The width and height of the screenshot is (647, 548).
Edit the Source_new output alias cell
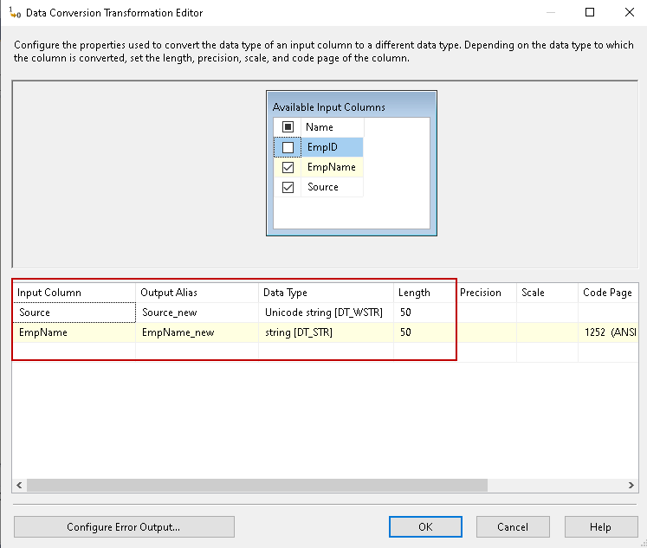[197, 313]
